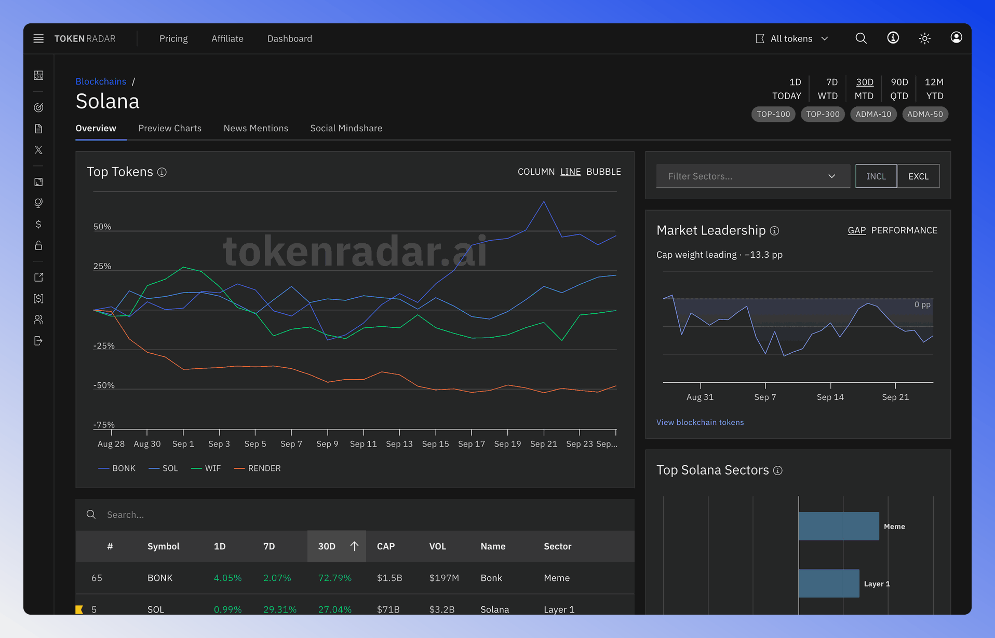Open the bracketed dollar sidebar icon

(38, 298)
